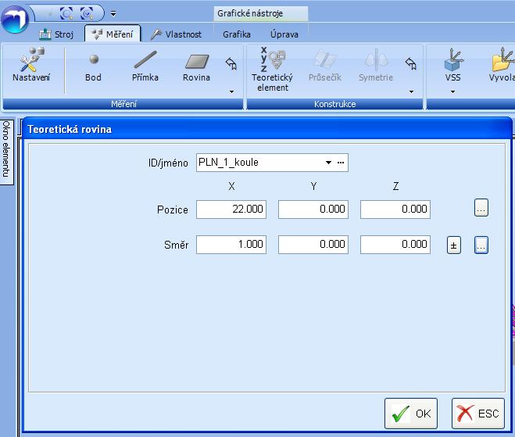Click the second zoom-check icon in quick toolbar
Screen dimensions: 515x437
[87, 13]
